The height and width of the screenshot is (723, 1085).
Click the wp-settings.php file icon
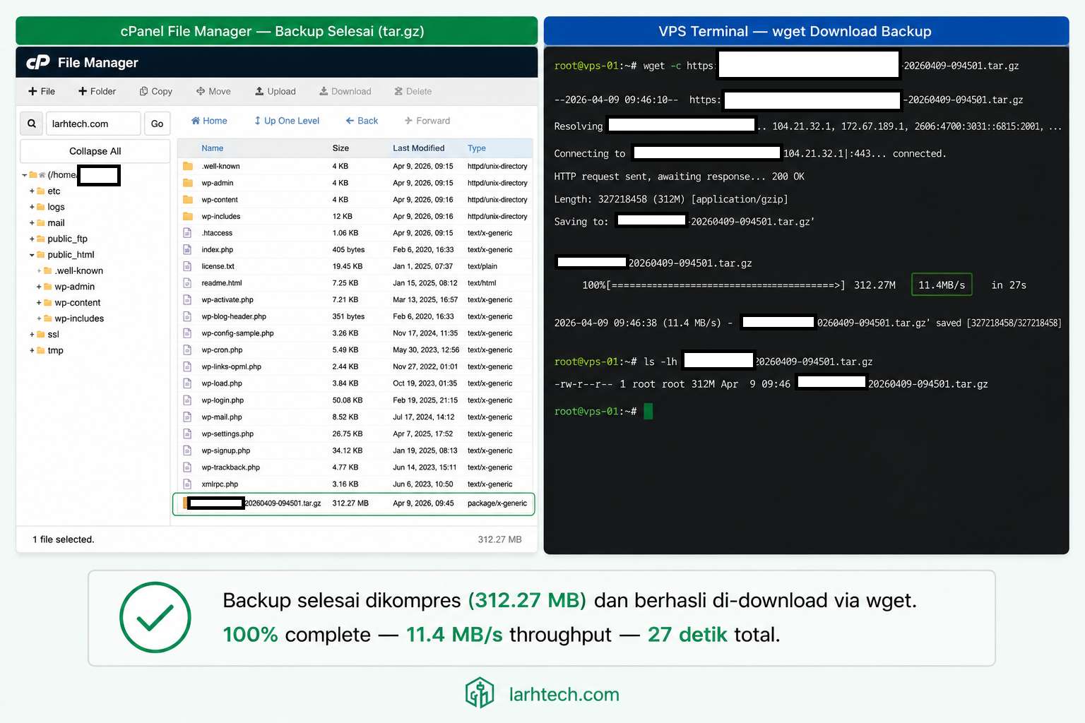click(187, 434)
